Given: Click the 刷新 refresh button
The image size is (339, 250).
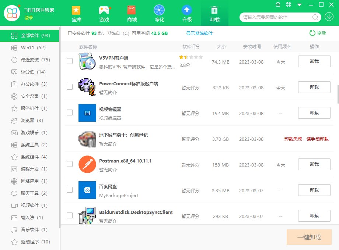Looking at the screenshot, I should click(318, 33).
